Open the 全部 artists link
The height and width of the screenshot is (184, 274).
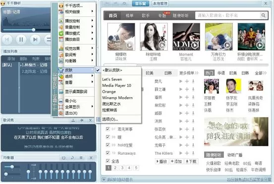coord(260,73)
